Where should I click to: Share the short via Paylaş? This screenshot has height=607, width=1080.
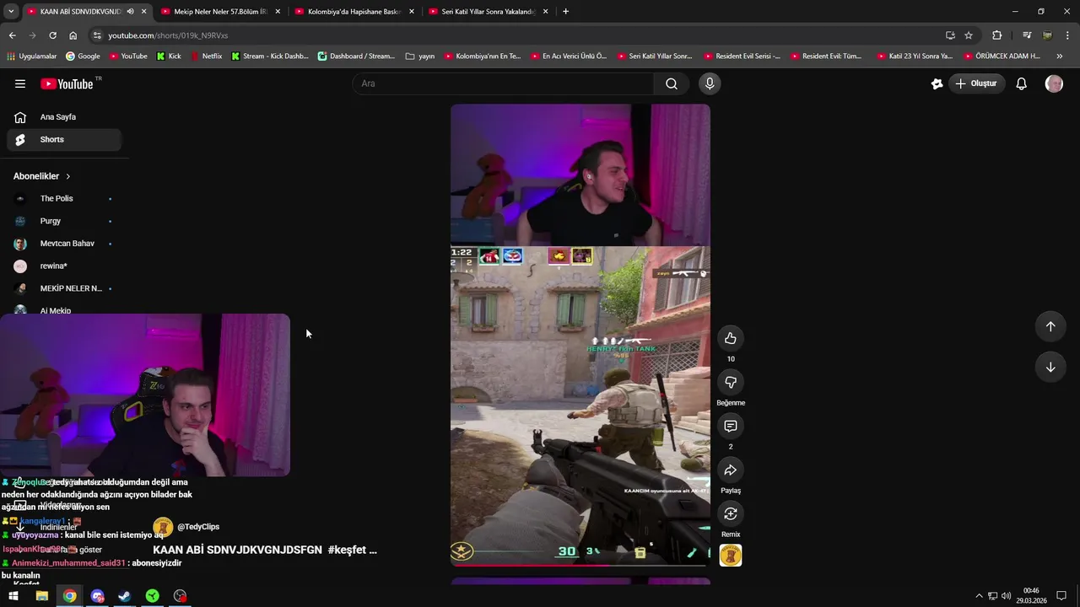(731, 470)
